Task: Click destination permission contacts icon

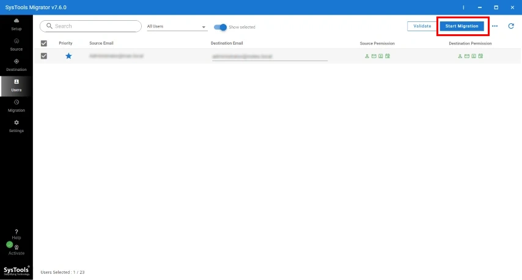Action: 474,56
